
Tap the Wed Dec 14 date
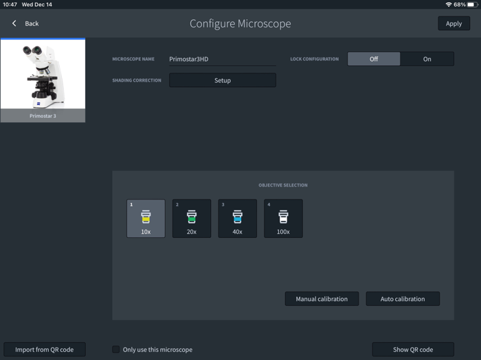tap(37, 5)
